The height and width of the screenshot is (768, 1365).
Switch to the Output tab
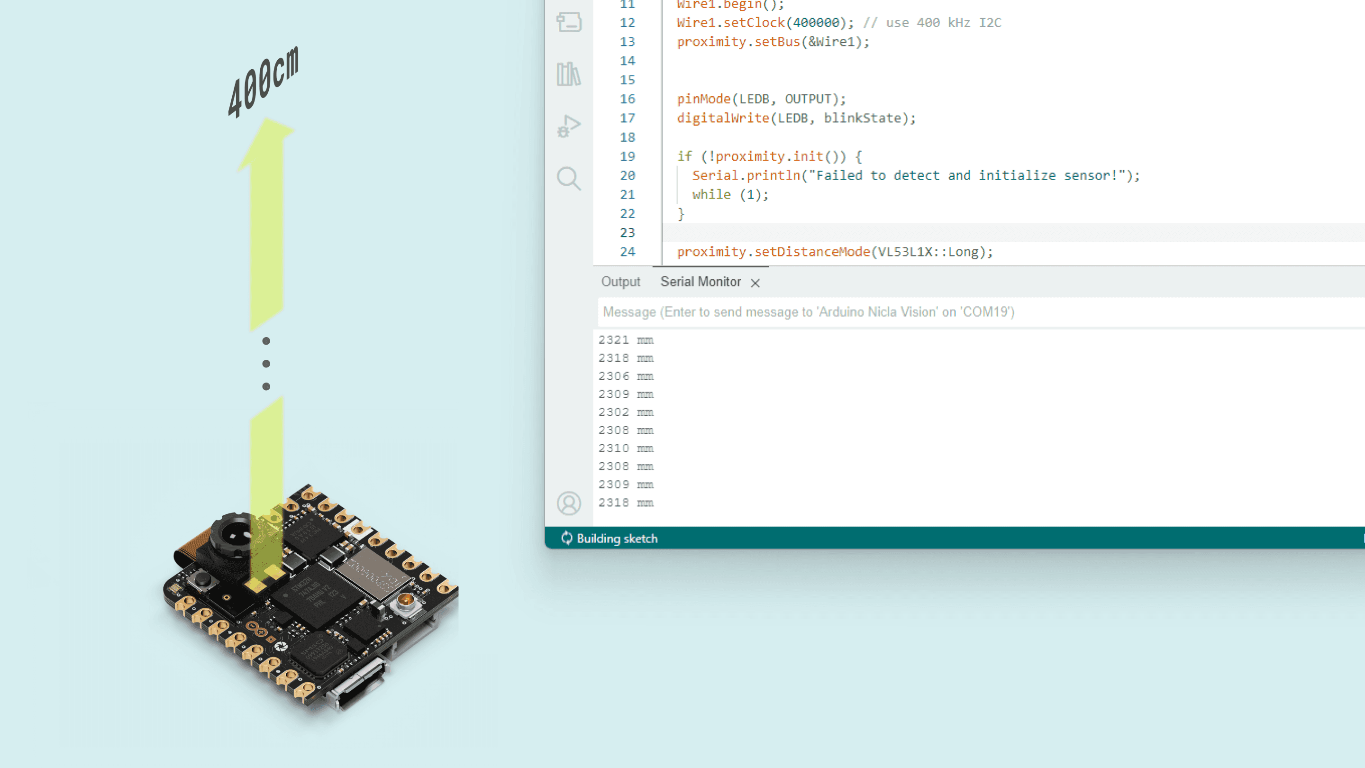[x=620, y=282]
